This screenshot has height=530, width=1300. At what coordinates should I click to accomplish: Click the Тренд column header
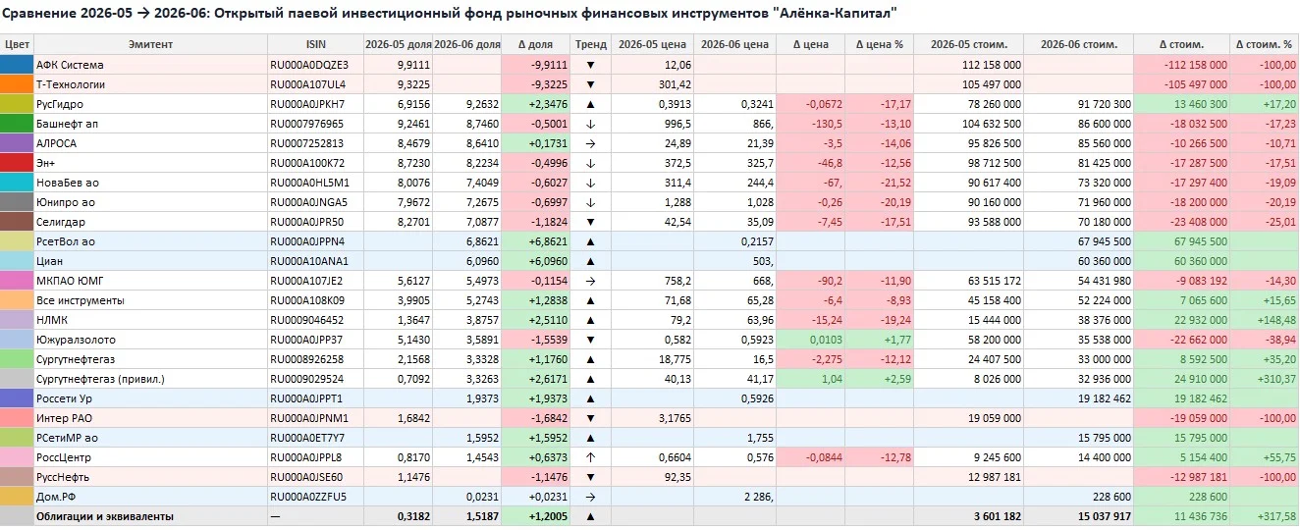coord(590,44)
